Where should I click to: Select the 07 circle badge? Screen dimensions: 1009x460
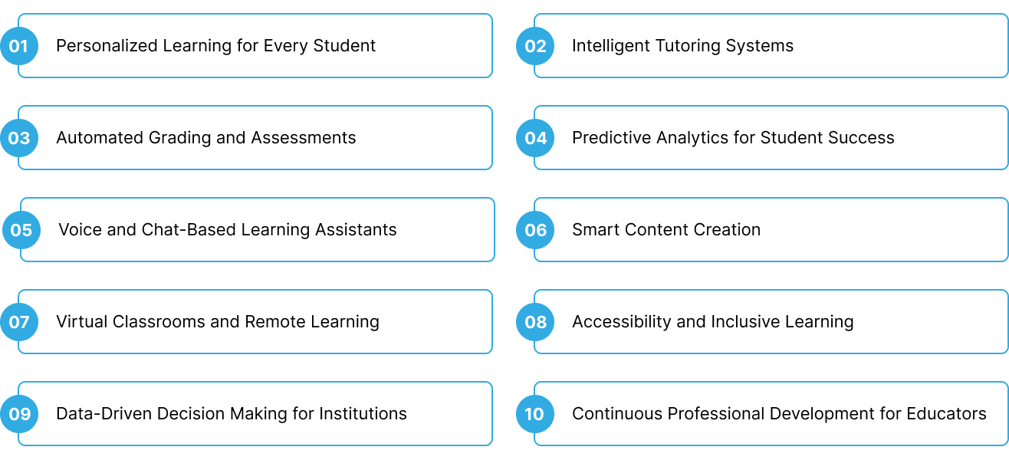click(x=18, y=322)
